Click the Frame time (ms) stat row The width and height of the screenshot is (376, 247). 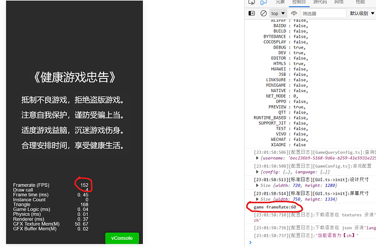coord(51,195)
